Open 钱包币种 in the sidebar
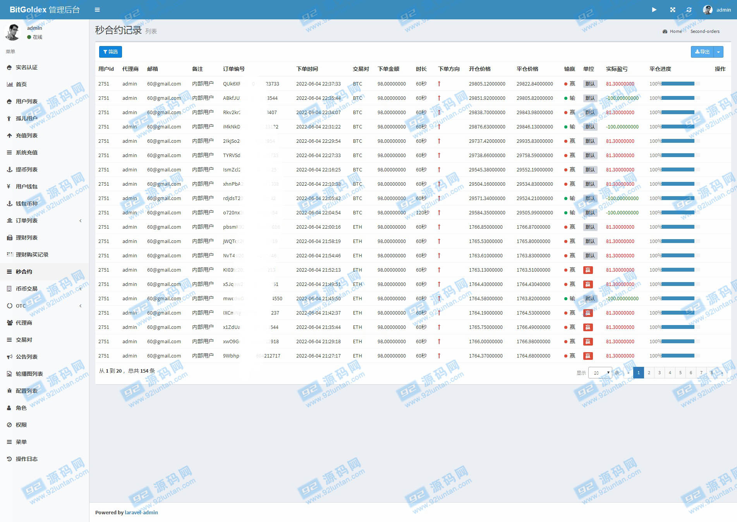 (45, 204)
